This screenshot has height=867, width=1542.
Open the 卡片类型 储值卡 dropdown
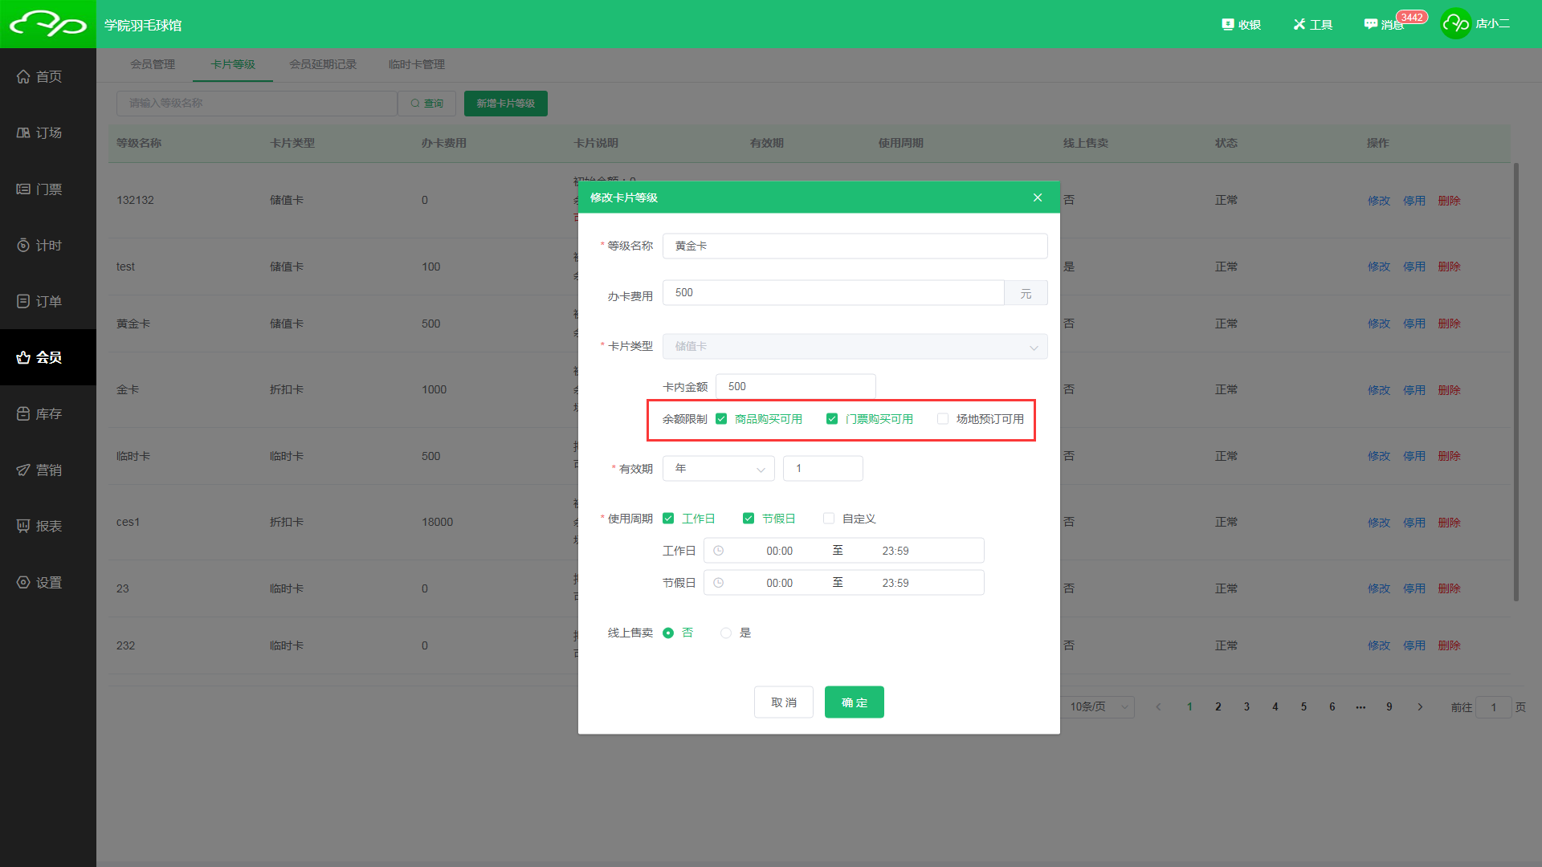[855, 347]
